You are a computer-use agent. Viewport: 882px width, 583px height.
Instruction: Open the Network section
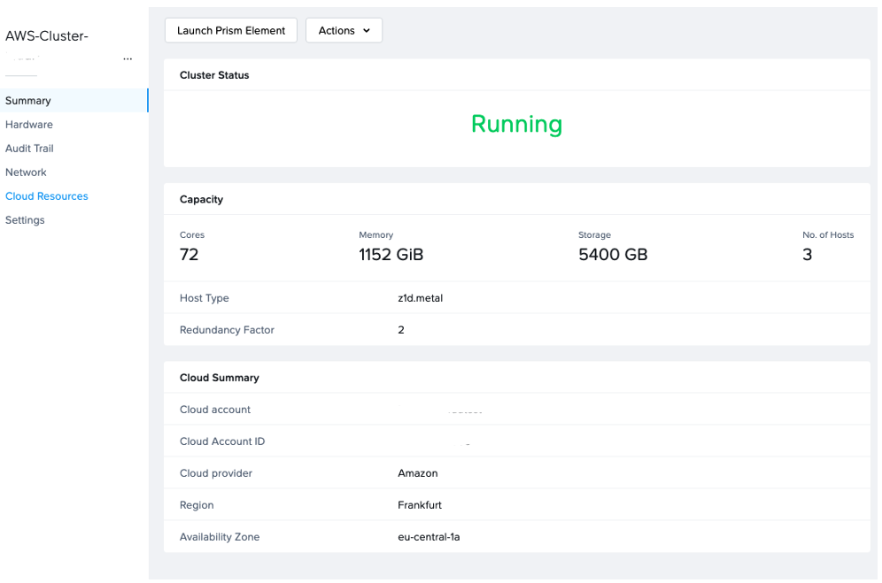click(x=26, y=172)
